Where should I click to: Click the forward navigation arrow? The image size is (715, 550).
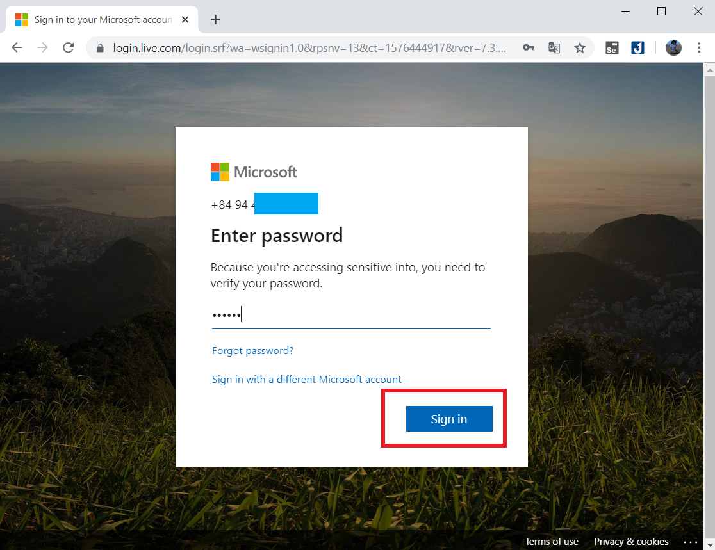pyautogui.click(x=42, y=47)
